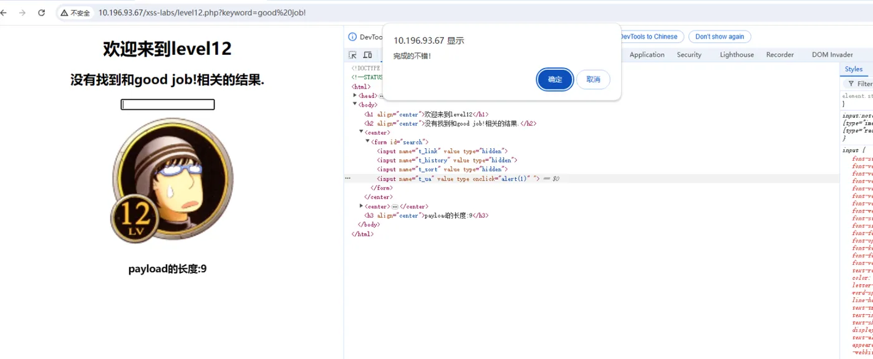Click the text input on the page
Viewport: 873px width, 359px height.
point(168,105)
